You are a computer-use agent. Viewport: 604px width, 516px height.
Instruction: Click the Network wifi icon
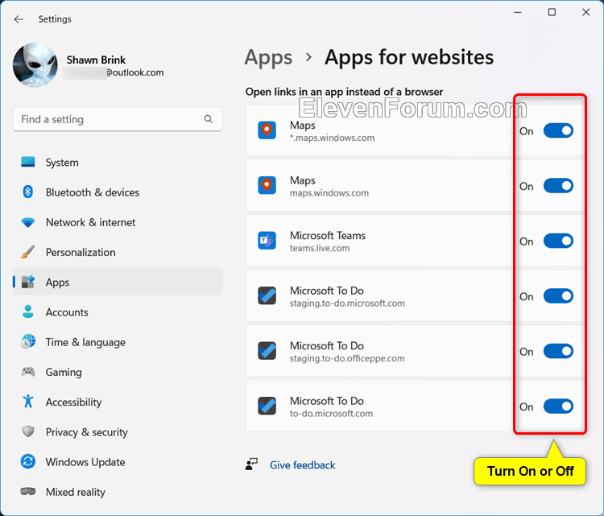pos(27,222)
